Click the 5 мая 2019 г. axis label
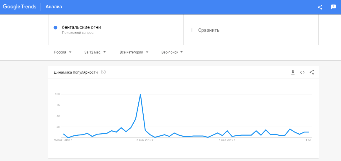This screenshot has height=161, width=341. [x=227, y=140]
